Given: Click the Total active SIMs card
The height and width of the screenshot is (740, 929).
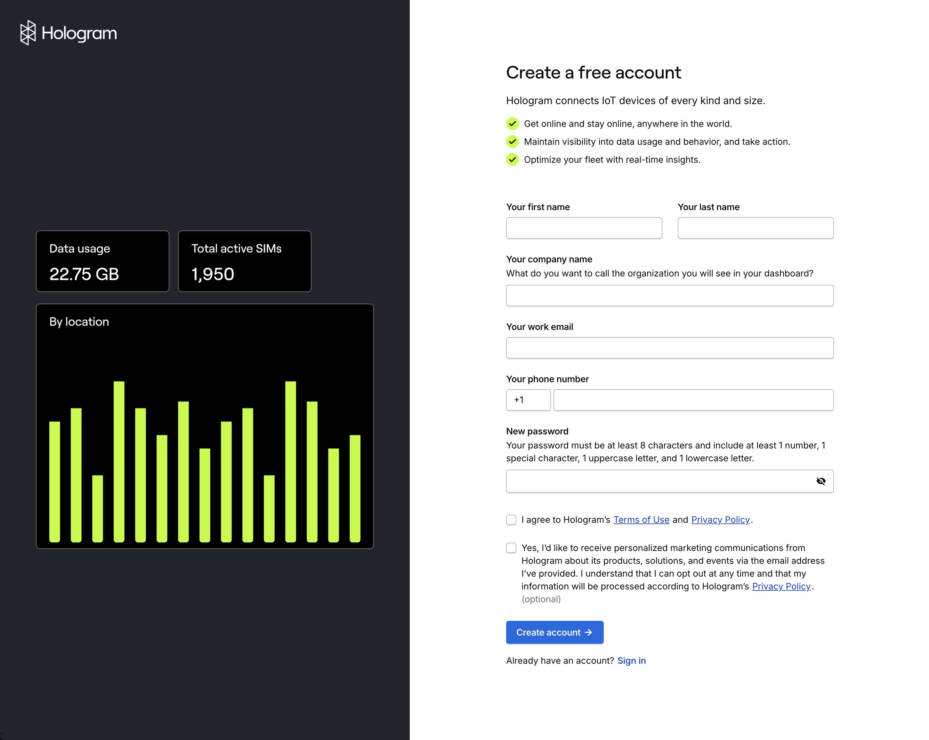Looking at the screenshot, I should 245,261.
